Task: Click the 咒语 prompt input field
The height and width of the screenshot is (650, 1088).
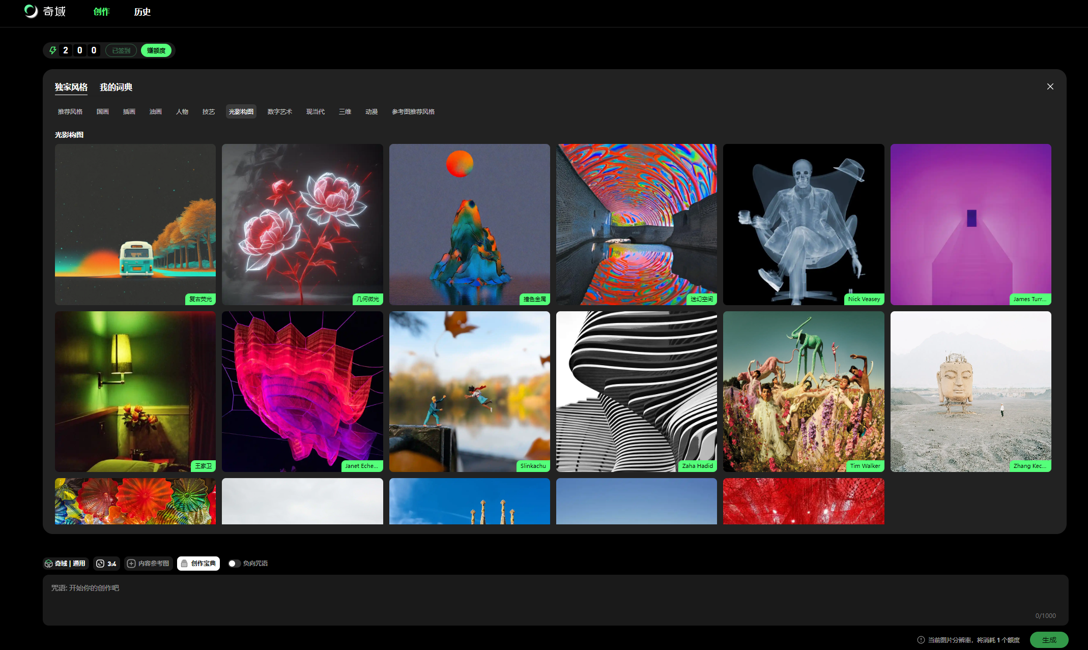Action: 555,600
